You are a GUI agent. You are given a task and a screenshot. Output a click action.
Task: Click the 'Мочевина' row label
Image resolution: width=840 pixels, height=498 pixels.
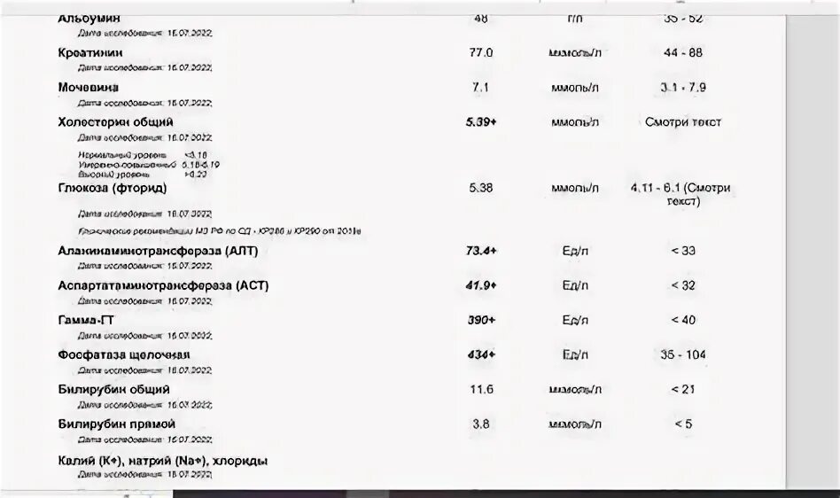pyautogui.click(x=89, y=88)
